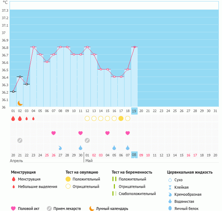Image resolution: width=222 pixels, height=211 pixels.
Task: Click highlighted calendar date 08 in May
Action: point(134,155)
